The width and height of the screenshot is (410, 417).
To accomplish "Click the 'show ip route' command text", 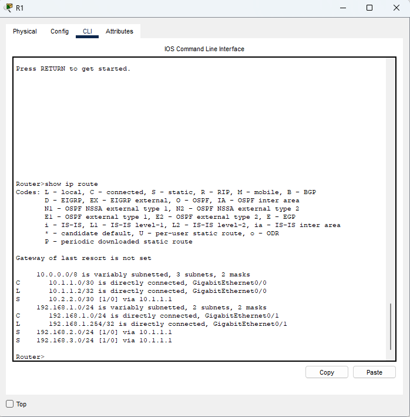I will [x=71, y=184].
